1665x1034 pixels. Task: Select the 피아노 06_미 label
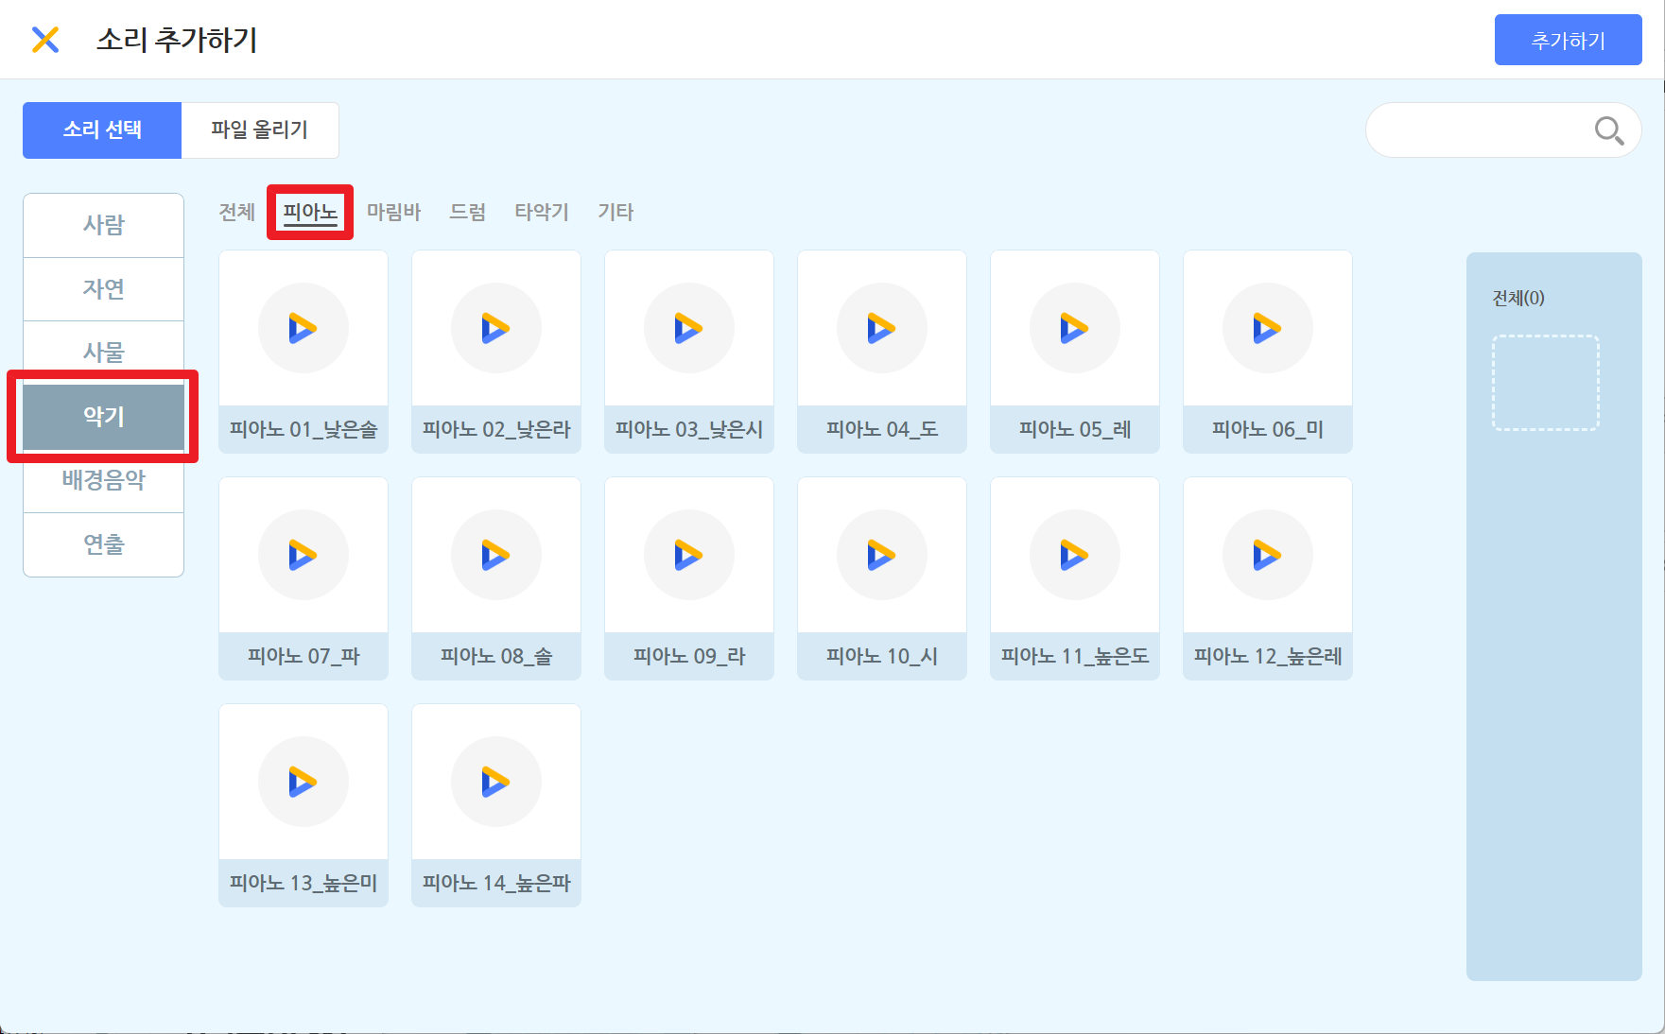[1268, 429]
